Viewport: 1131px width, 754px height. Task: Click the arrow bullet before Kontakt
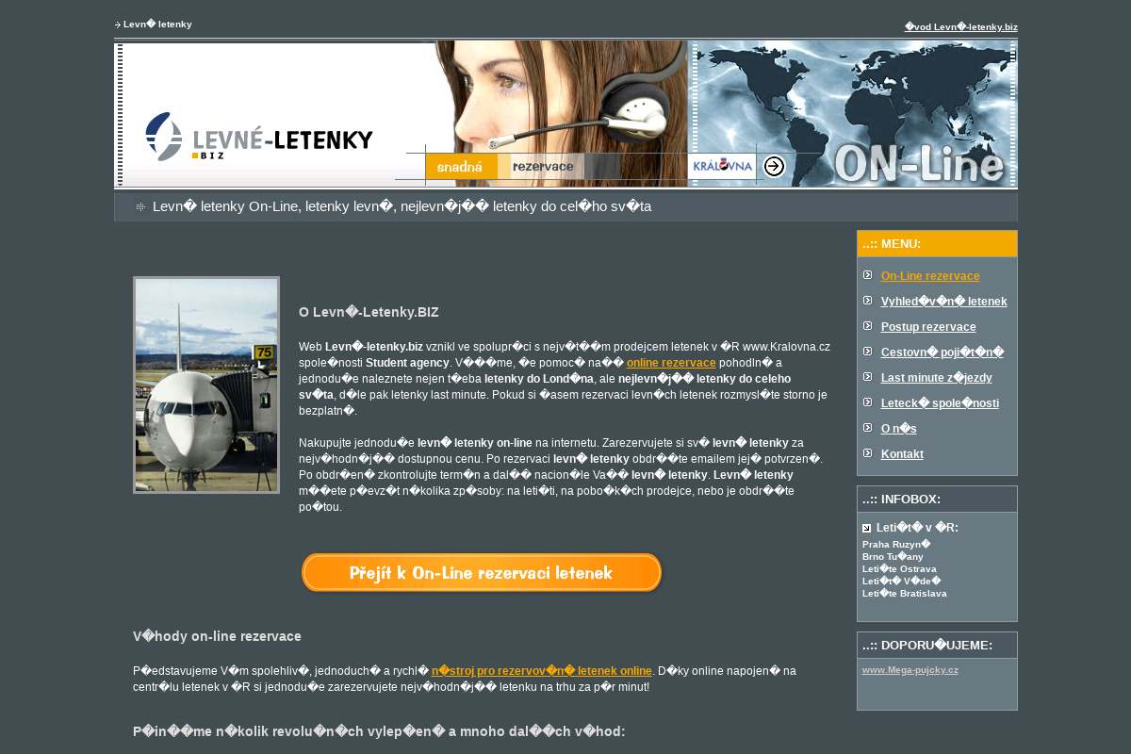[868, 453]
